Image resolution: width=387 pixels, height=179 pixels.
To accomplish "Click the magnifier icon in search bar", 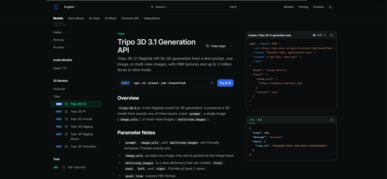I will (152, 7).
